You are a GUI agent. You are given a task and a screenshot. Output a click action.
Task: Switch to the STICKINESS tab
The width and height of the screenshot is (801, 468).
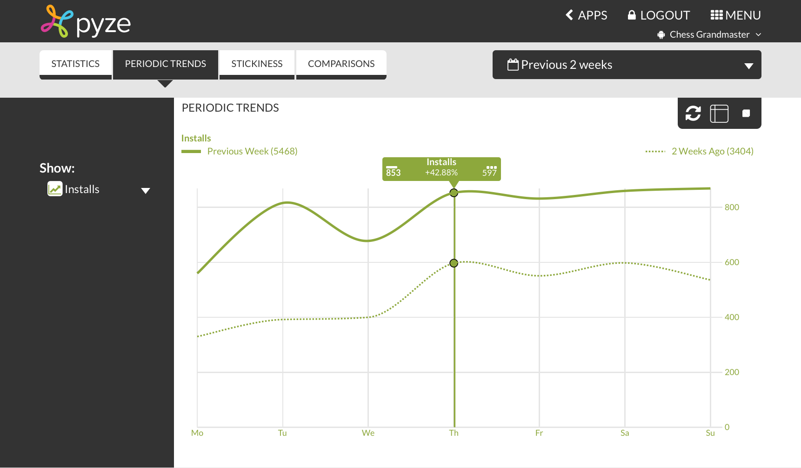(x=257, y=64)
